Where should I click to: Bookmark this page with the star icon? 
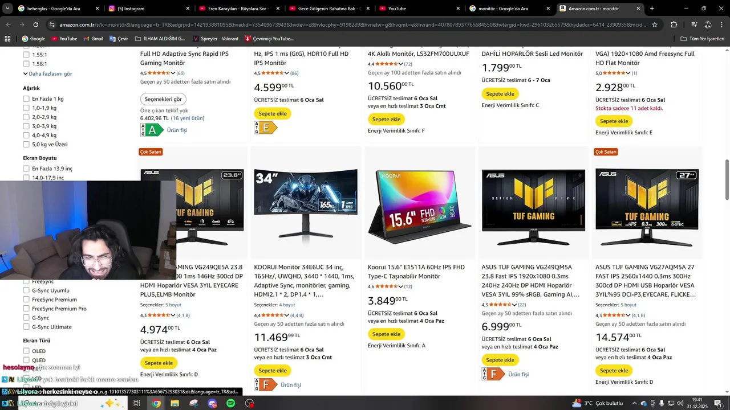(x=655, y=24)
